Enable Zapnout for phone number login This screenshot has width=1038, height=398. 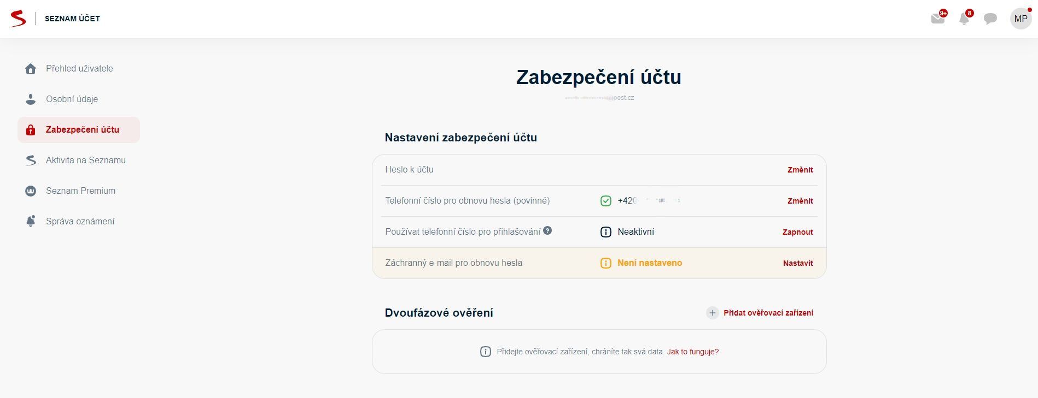797,232
